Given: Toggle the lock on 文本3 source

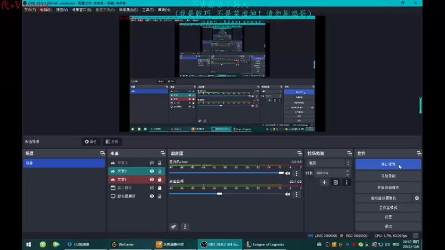Looking at the screenshot, I should tap(160, 163).
